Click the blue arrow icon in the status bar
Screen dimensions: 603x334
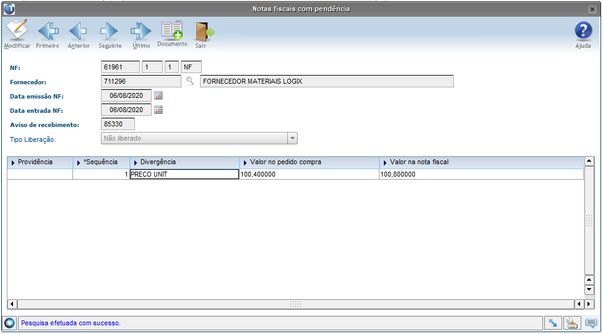point(553,323)
